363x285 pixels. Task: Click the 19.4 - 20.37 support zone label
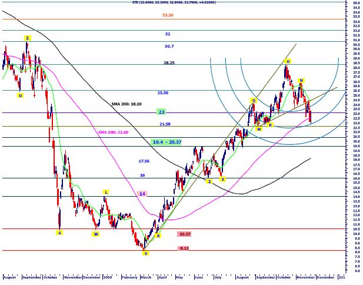166,142
